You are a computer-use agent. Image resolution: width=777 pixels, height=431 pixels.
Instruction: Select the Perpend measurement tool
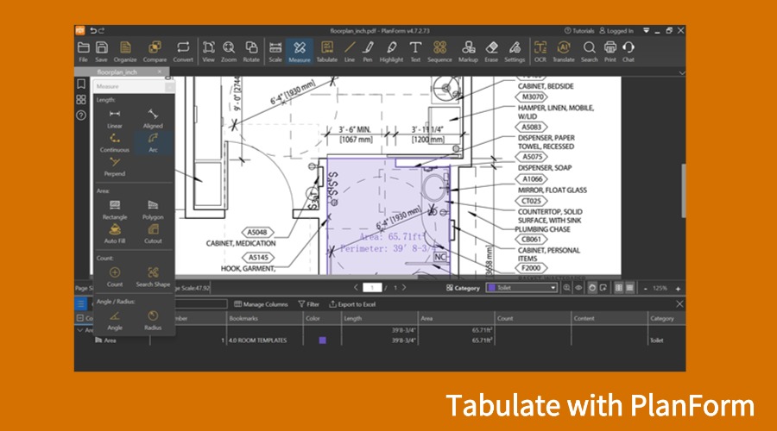pyautogui.click(x=115, y=166)
